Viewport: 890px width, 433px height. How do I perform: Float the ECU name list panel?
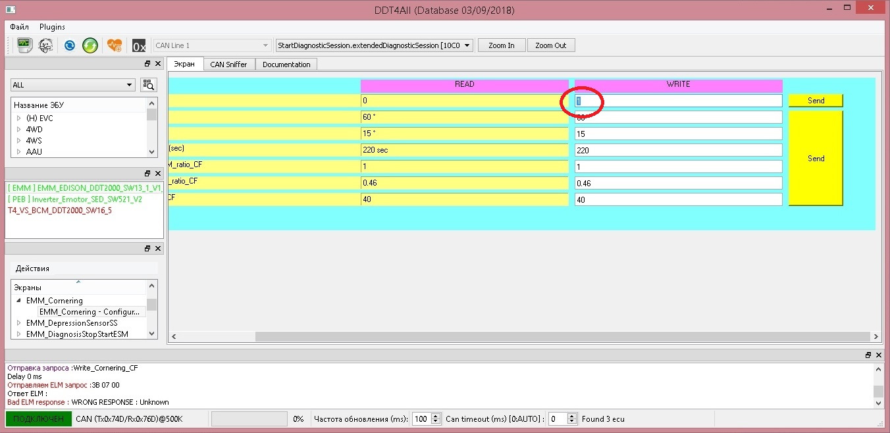pos(147,64)
